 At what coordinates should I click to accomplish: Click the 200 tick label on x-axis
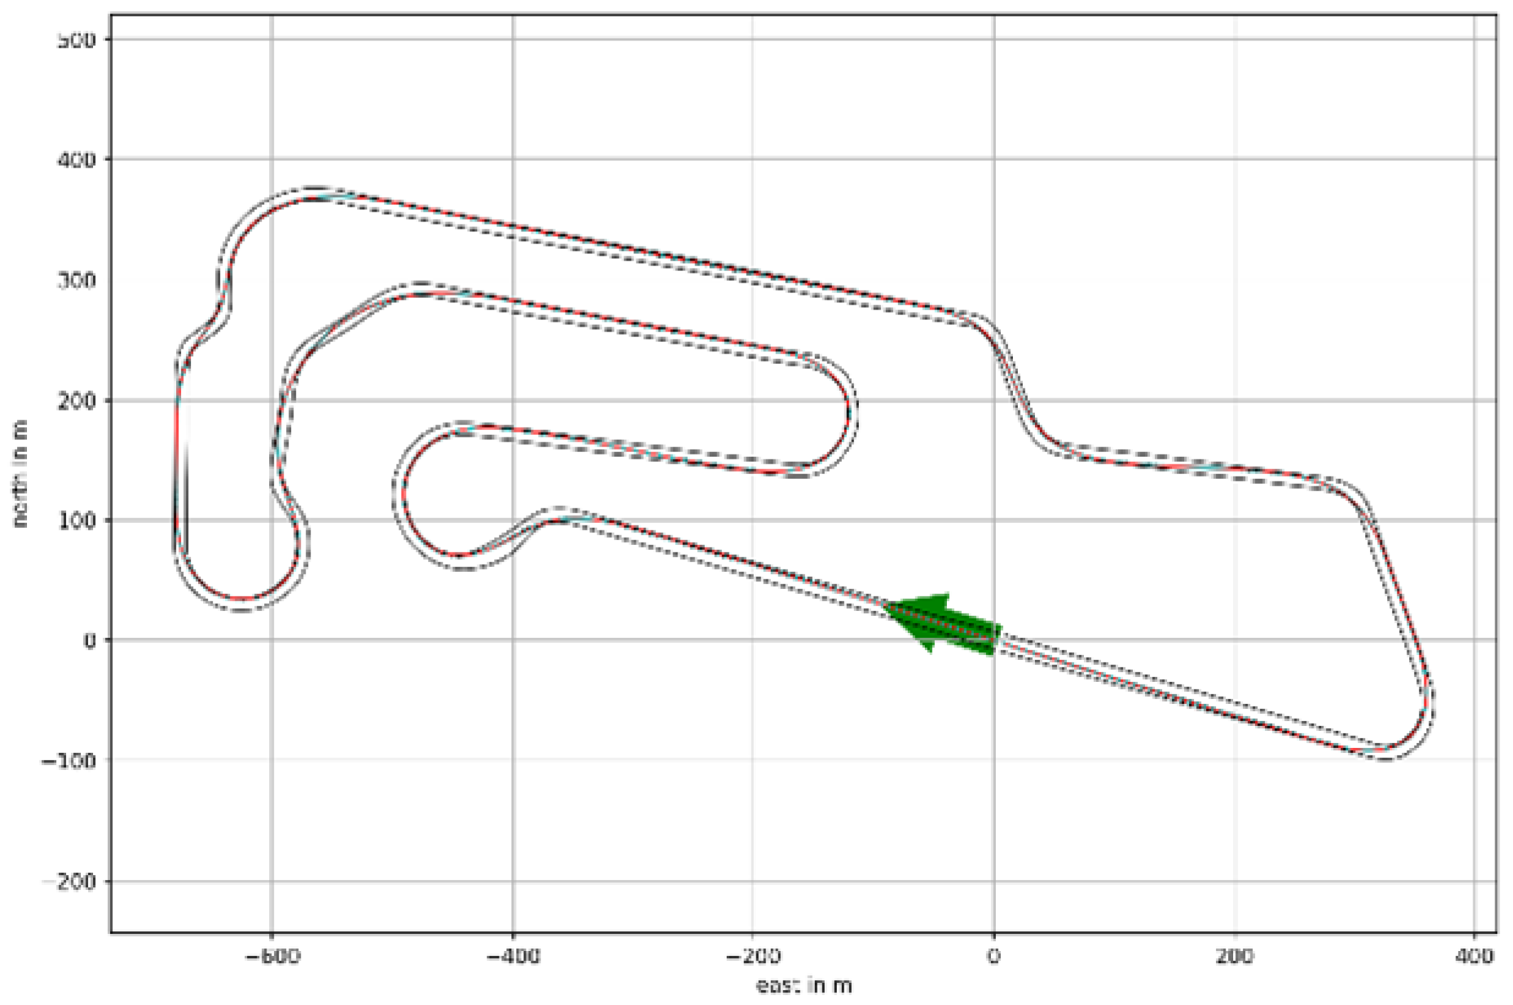click(1234, 956)
